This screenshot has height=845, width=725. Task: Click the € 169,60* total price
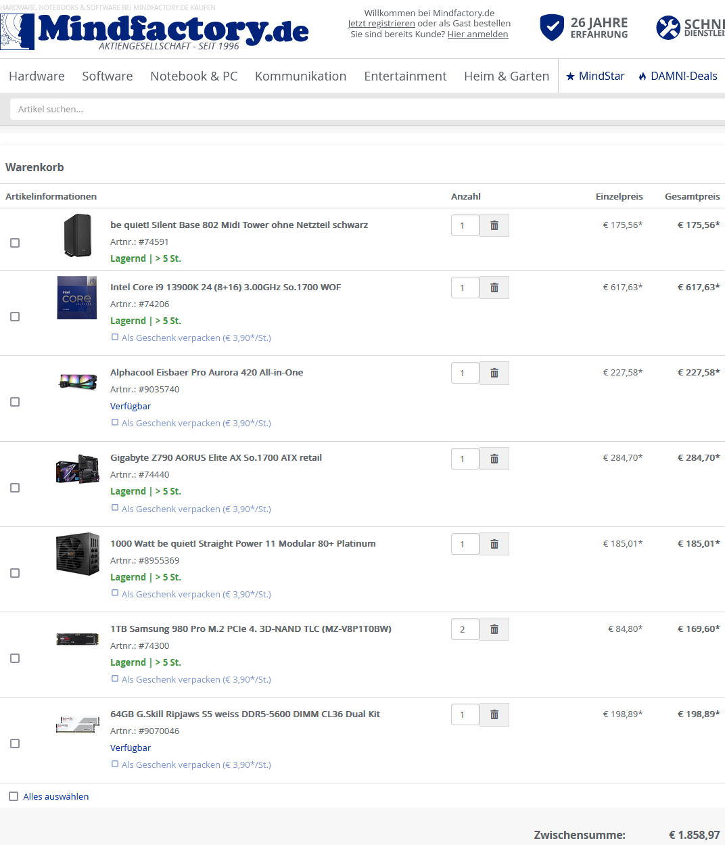pos(699,629)
